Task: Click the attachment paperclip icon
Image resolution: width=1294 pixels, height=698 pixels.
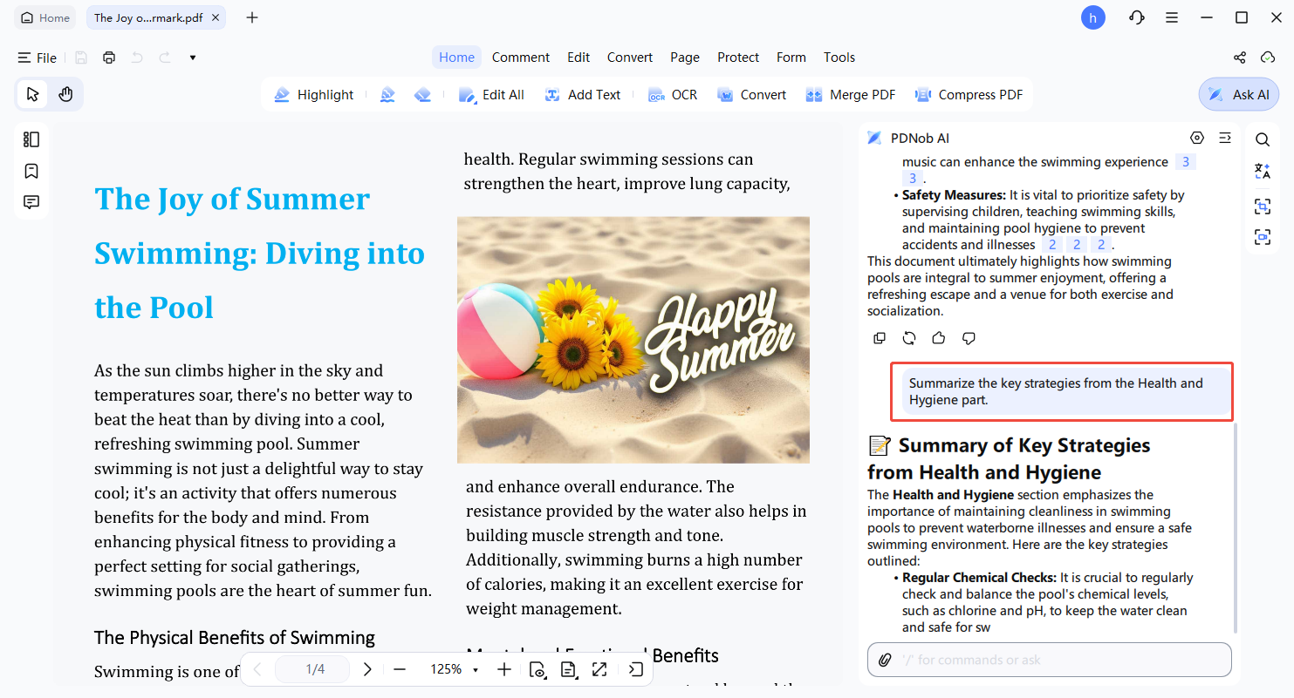Action: pyautogui.click(x=885, y=660)
